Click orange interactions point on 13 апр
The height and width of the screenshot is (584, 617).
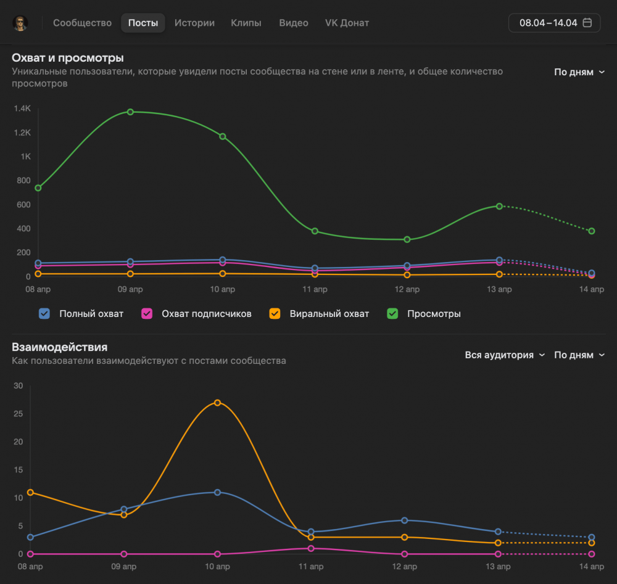(x=498, y=543)
